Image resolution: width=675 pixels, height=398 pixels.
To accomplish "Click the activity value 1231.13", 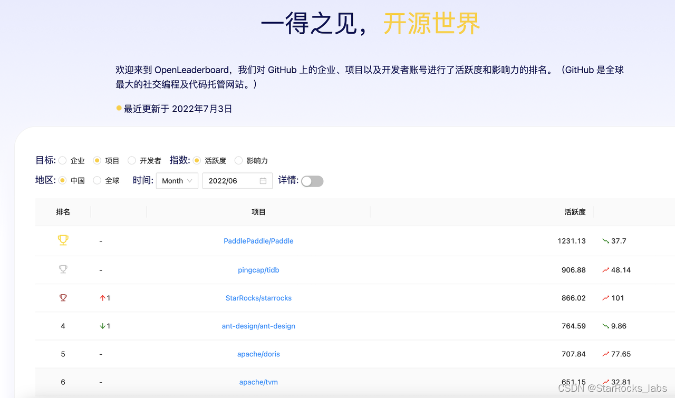I will tap(572, 241).
